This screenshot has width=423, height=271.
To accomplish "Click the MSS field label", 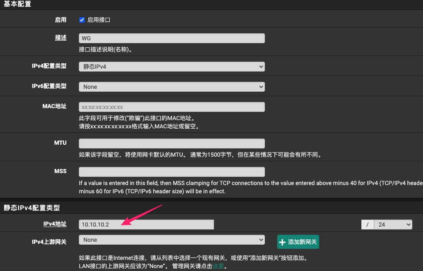I will click(x=60, y=171).
